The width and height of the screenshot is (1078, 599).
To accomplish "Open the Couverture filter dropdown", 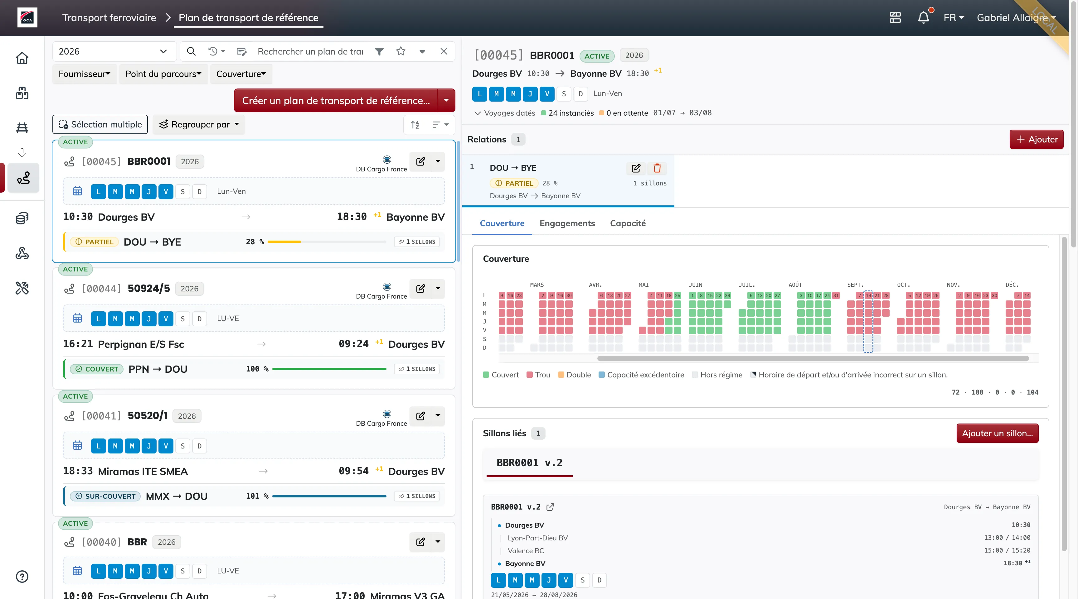I will (x=241, y=74).
